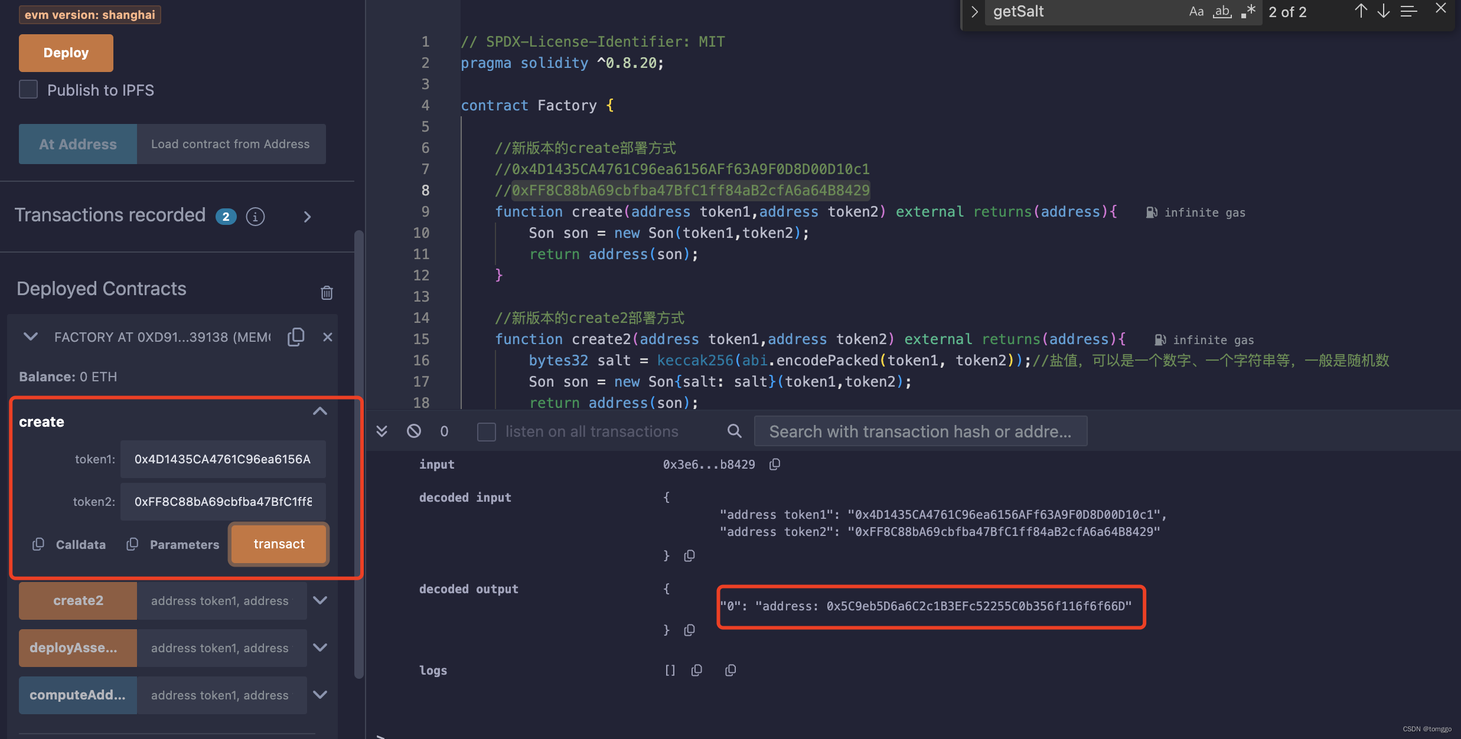Enable regex mode in the search panel
The image size is (1461, 739).
point(1249,11)
